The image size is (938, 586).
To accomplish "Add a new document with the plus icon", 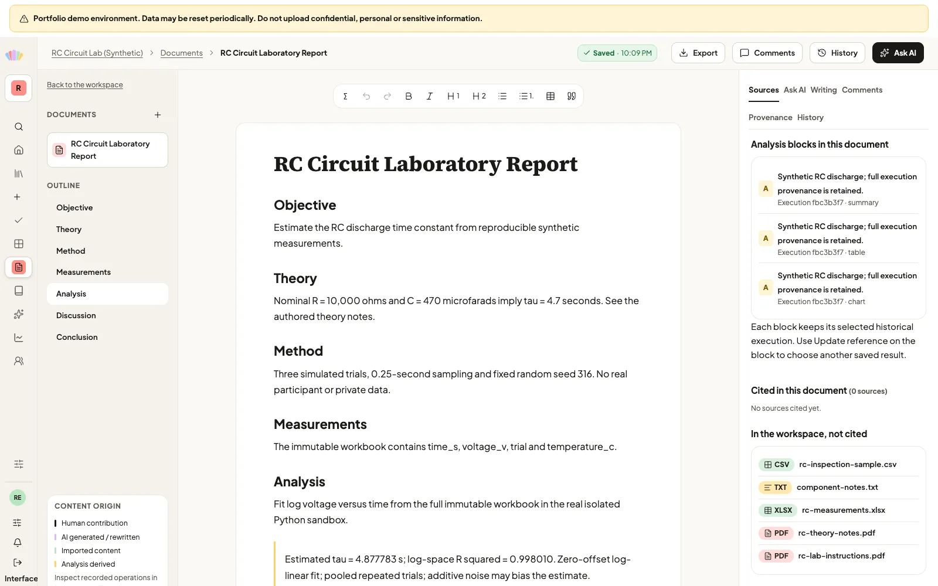I will pyautogui.click(x=158, y=115).
